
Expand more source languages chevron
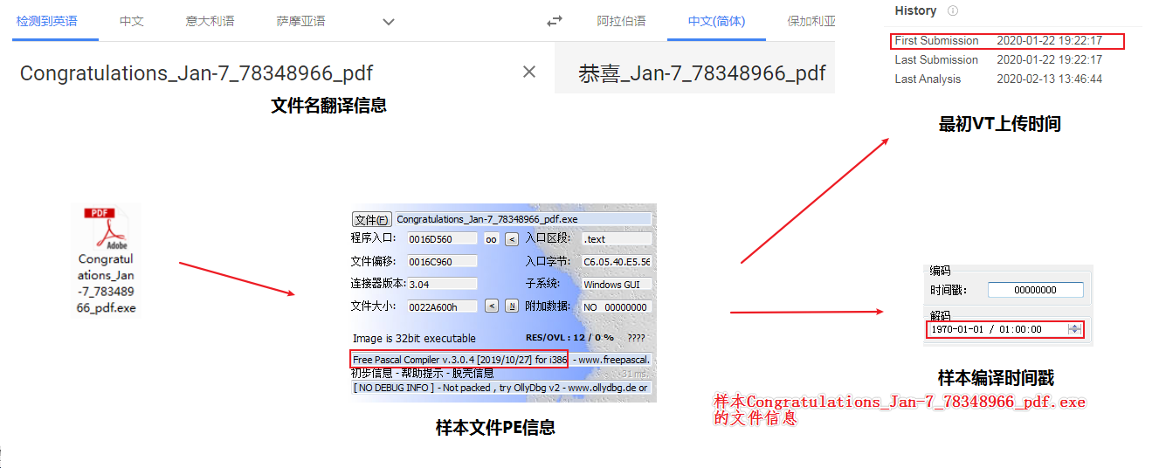click(389, 22)
